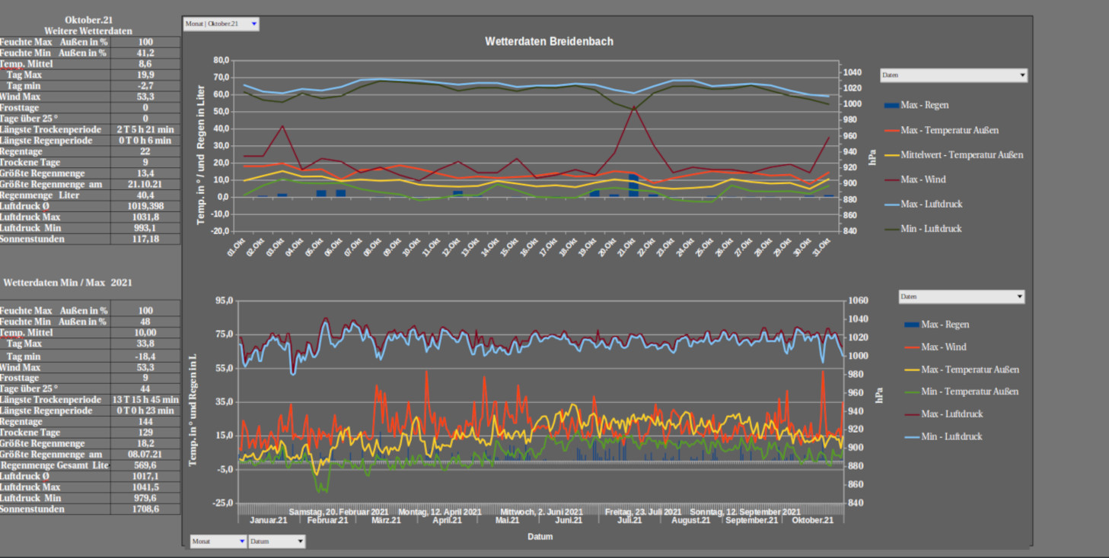Select the value cell '1019,398'

[x=145, y=206]
